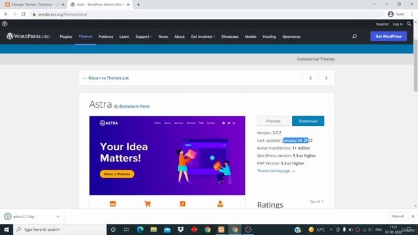The height and width of the screenshot is (235, 418).
Task: Open Mail app from taskbar
Action: (167, 229)
